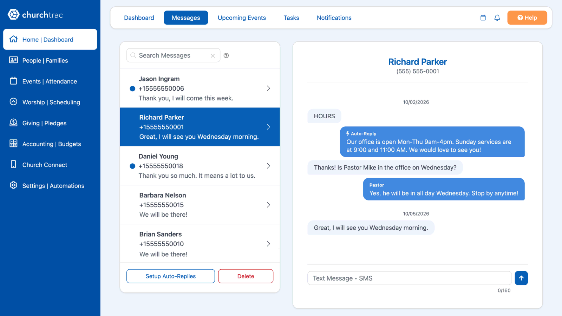Click the Settings gear icon
The image size is (562, 316).
[x=13, y=185]
